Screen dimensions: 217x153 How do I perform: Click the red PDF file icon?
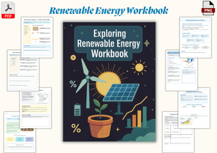8,10
